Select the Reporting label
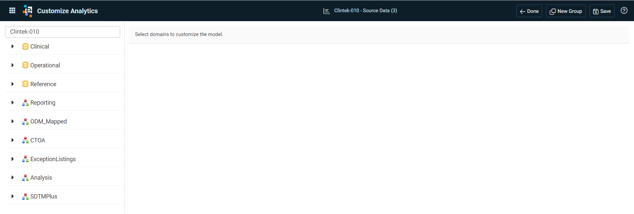 tap(43, 103)
